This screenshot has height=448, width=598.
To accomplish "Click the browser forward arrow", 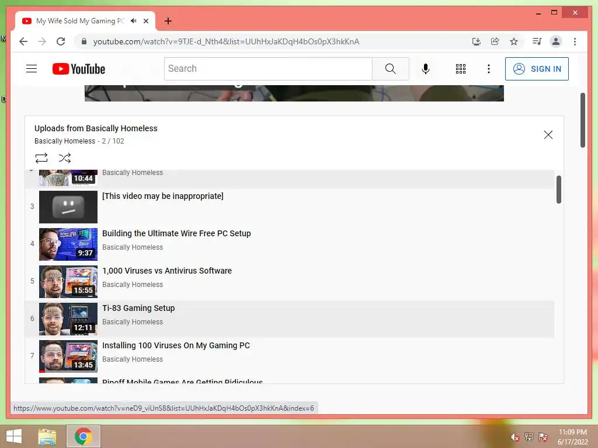I will [x=42, y=41].
